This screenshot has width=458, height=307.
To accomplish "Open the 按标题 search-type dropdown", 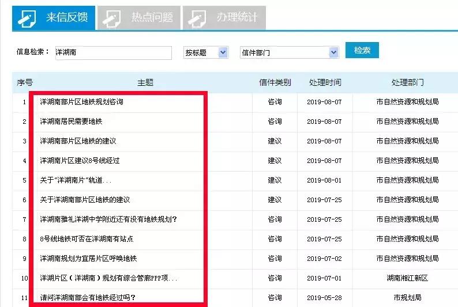I will (x=205, y=52).
